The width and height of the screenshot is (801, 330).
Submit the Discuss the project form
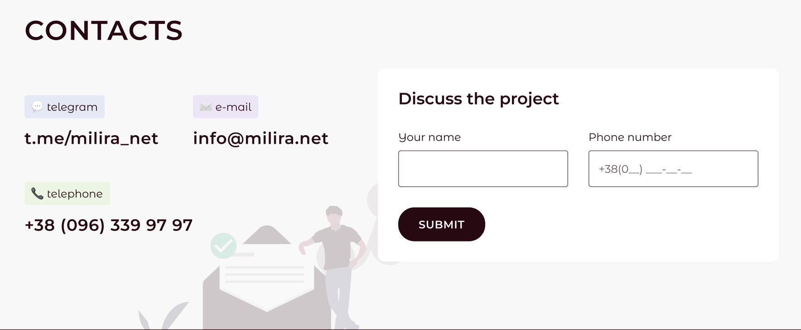point(442,224)
